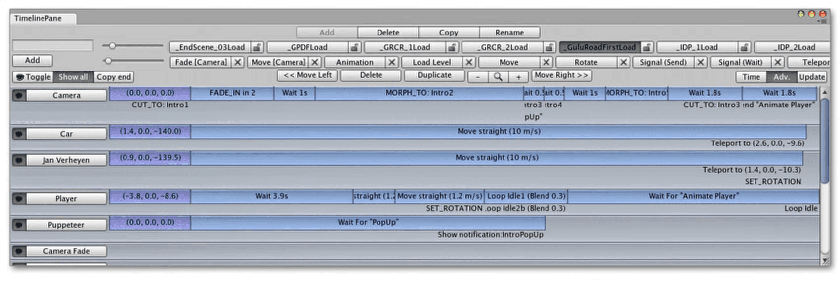Click Add under the name field
840x283 pixels.
coord(32,60)
